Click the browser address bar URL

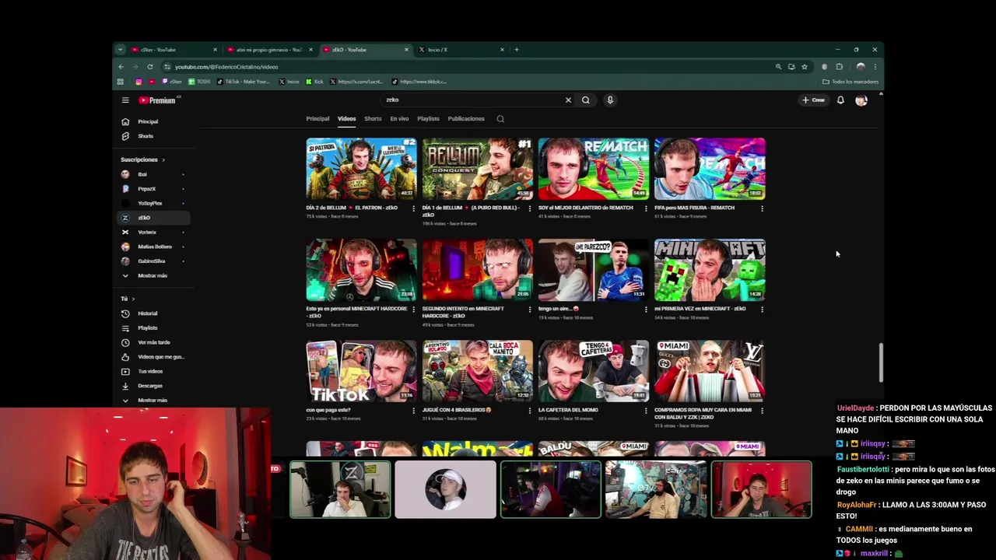226,67
